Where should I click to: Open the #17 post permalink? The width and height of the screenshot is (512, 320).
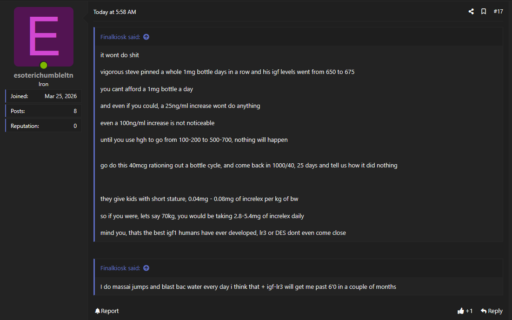click(x=498, y=12)
